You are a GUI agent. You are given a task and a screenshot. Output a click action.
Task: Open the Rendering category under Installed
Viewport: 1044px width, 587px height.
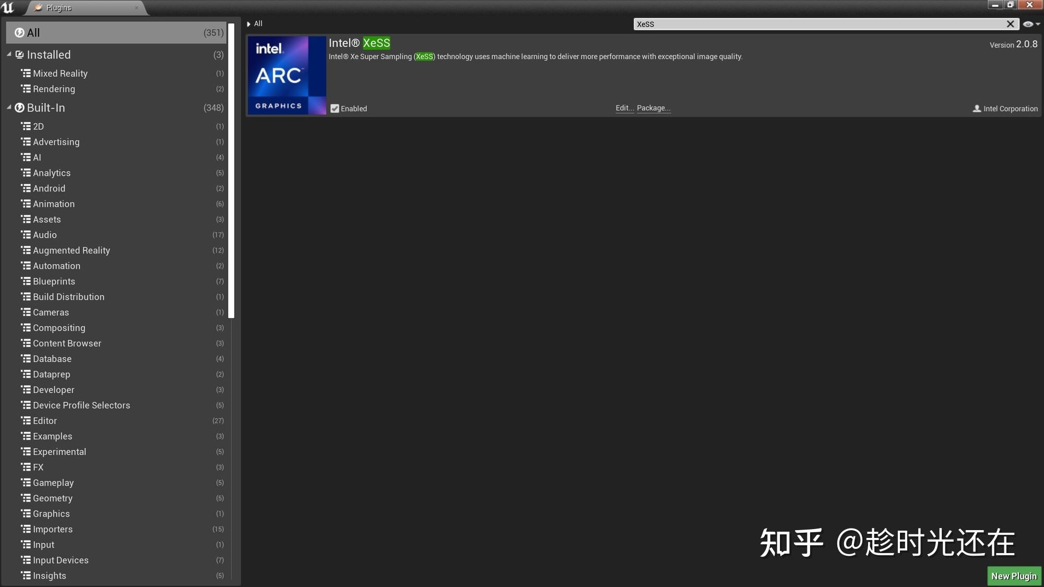pyautogui.click(x=54, y=89)
